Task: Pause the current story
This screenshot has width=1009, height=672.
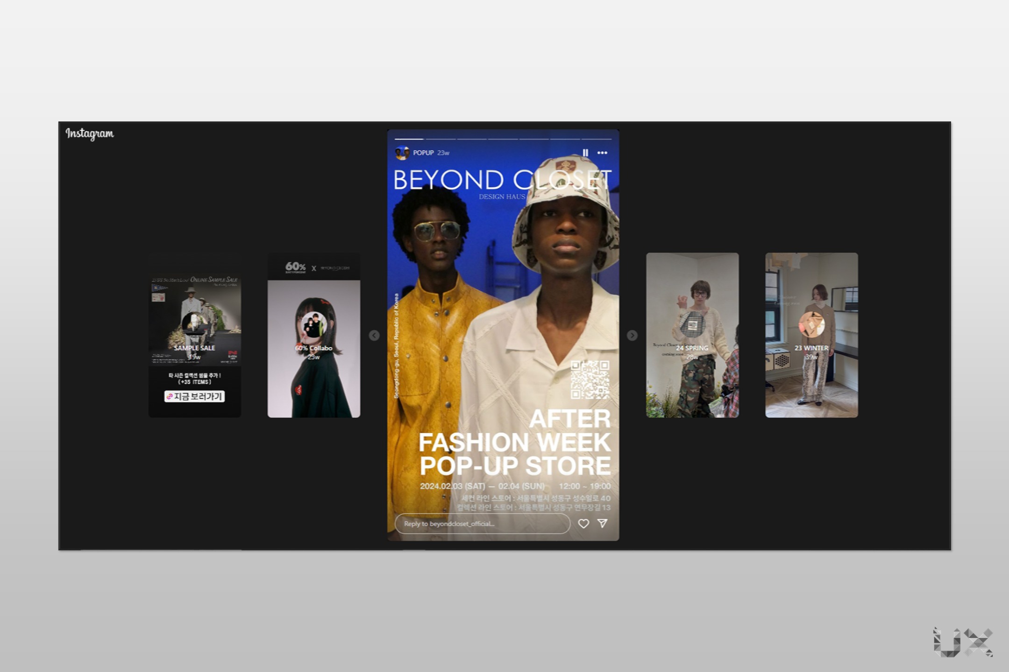Action: (585, 153)
